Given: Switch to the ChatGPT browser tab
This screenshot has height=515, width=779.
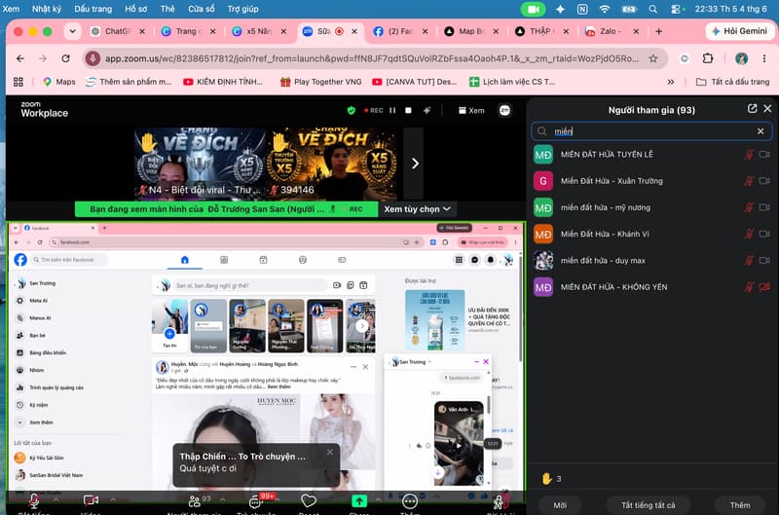Looking at the screenshot, I should [x=118, y=31].
